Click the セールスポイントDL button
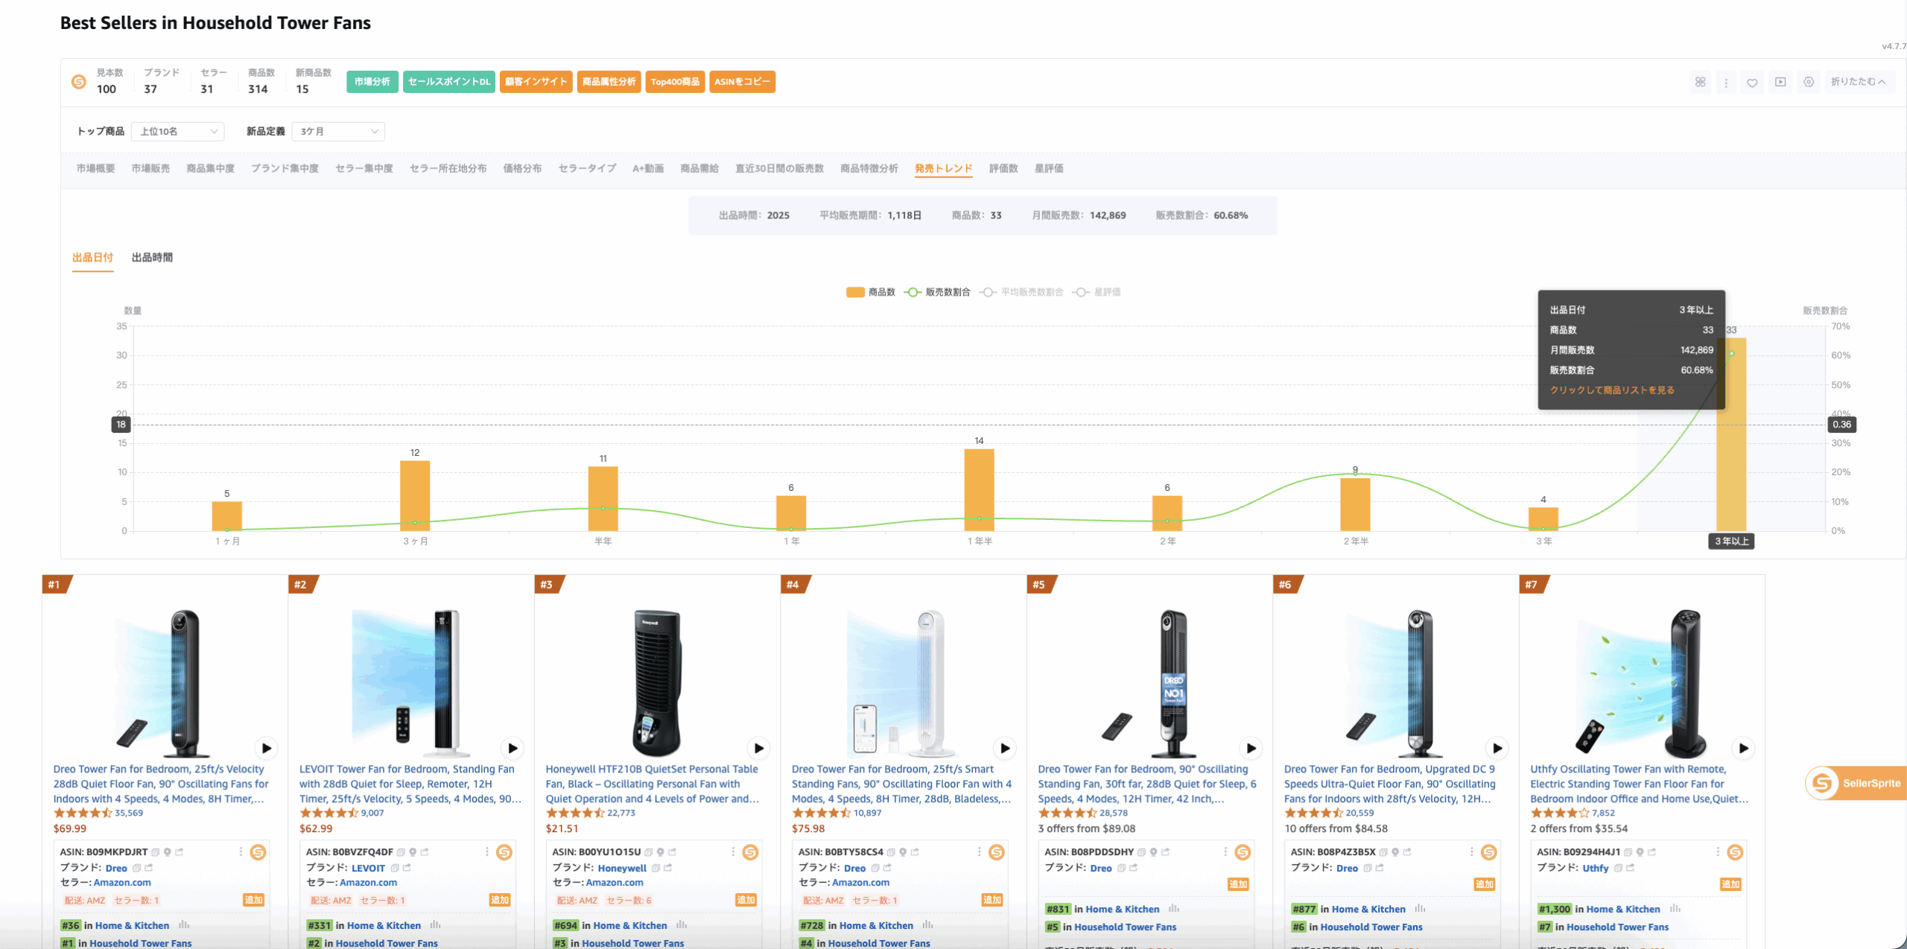This screenshot has height=949, width=1907. click(449, 82)
